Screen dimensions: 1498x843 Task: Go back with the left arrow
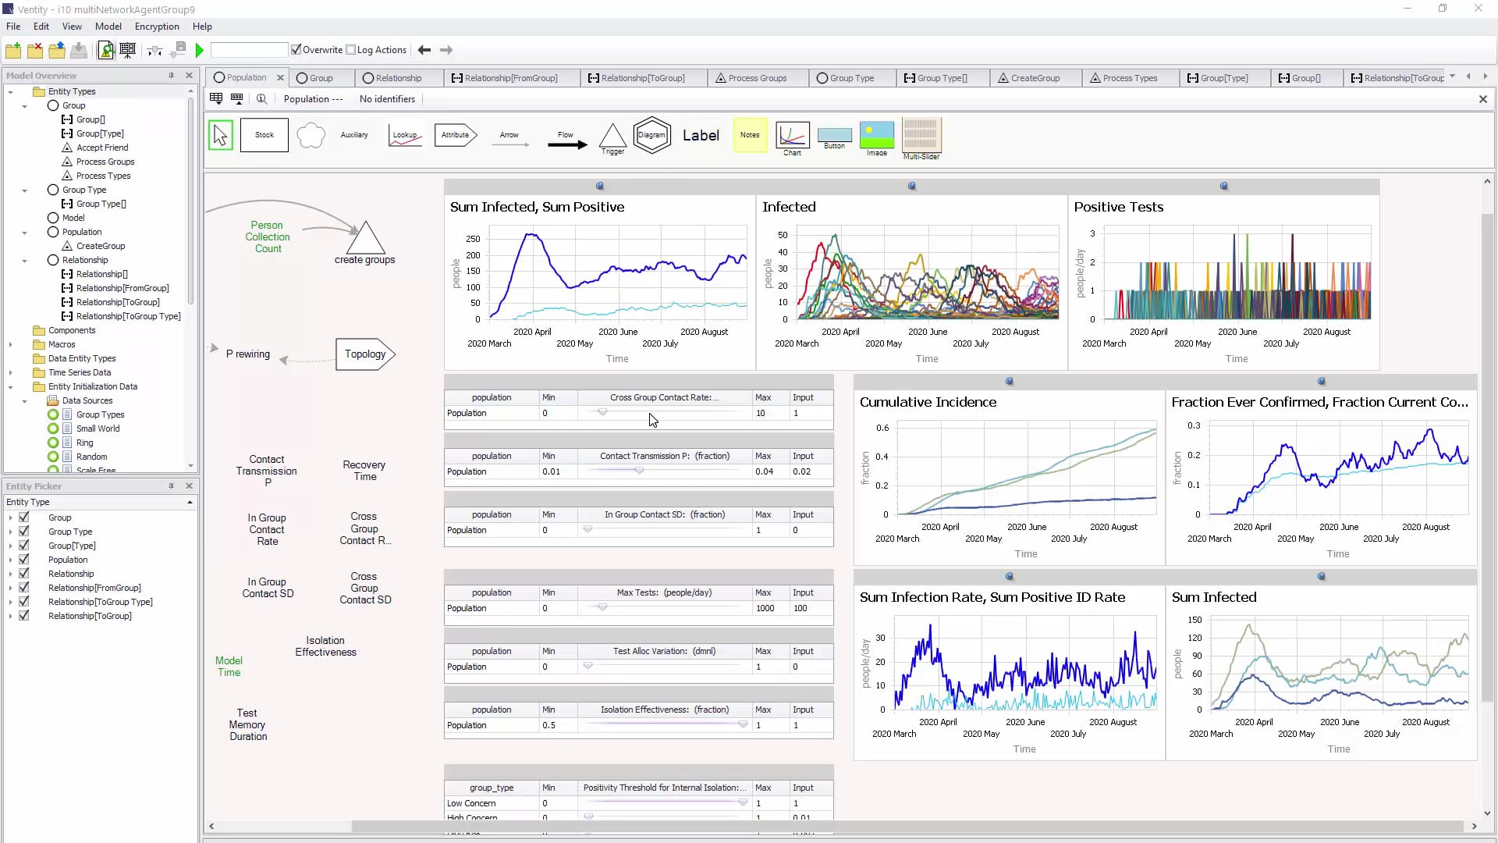[424, 50]
